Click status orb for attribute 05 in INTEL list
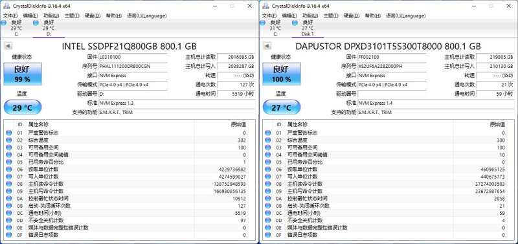 pos(8,162)
